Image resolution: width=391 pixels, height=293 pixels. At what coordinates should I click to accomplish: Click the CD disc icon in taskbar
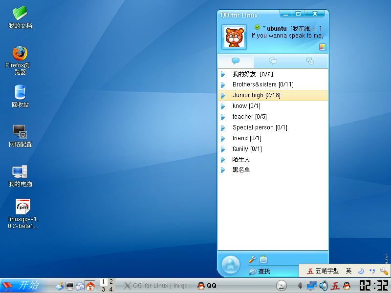[x=282, y=286]
